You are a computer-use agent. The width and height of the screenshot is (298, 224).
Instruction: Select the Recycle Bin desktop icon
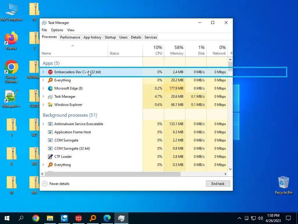tap(283, 185)
